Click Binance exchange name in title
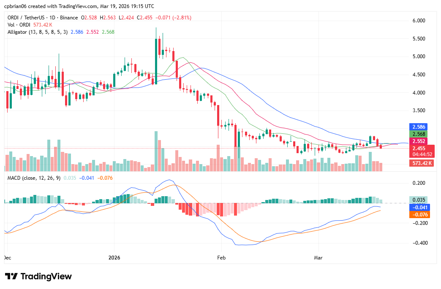441x289 pixels. click(68, 18)
